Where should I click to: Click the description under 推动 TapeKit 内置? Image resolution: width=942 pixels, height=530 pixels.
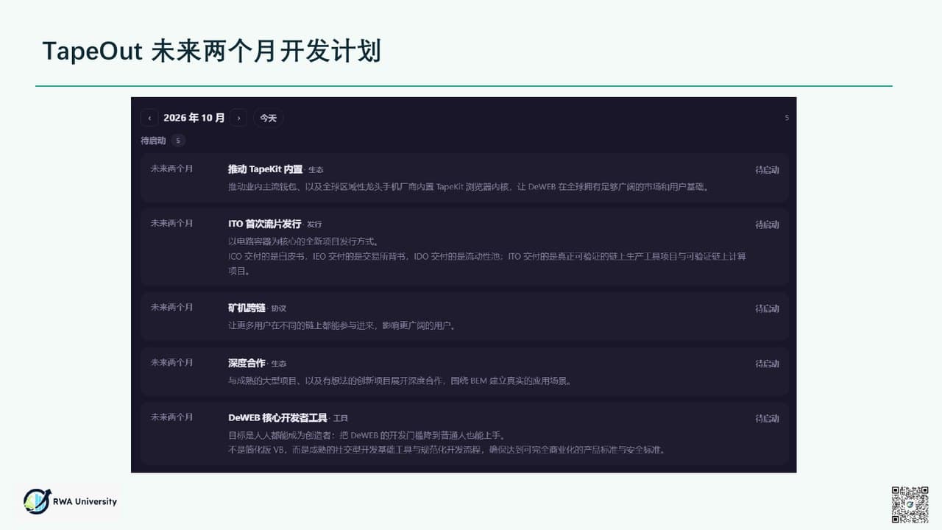(469, 187)
